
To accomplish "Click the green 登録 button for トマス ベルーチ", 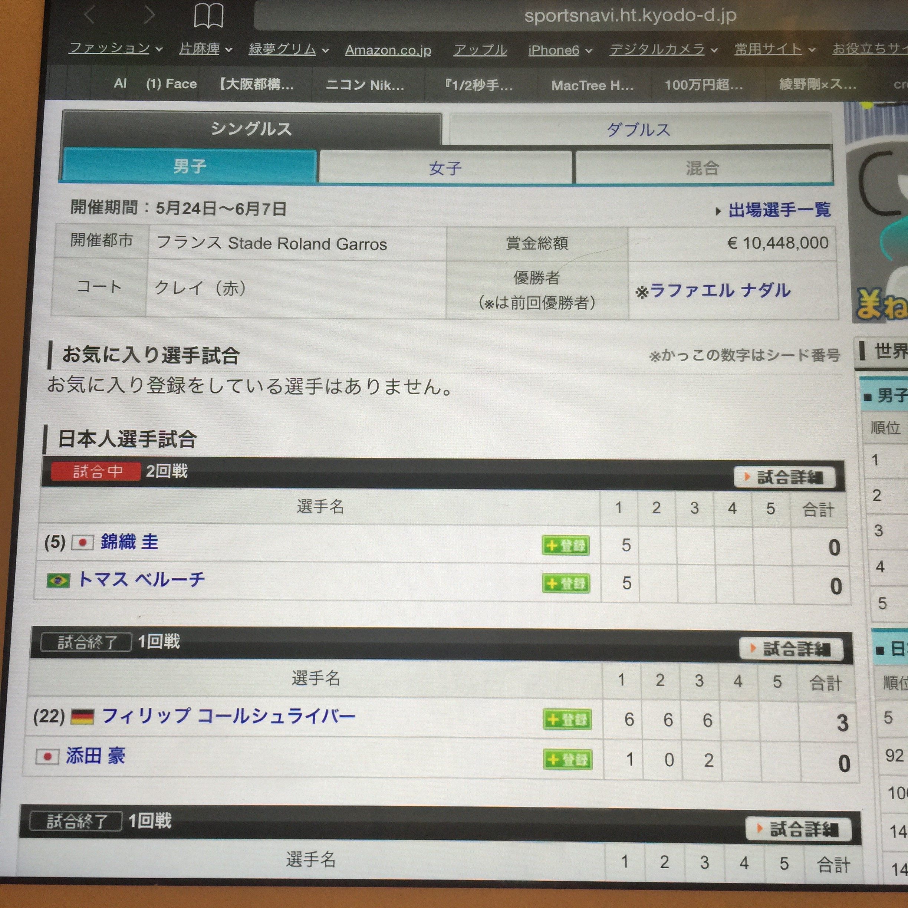I will [x=566, y=583].
